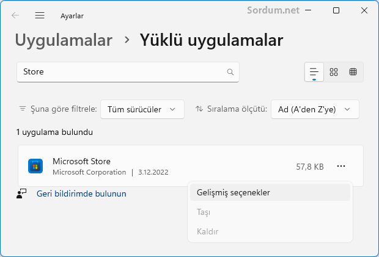Choose Taşı in the context menu
Screen dimensions: 379x257
tap(270, 212)
